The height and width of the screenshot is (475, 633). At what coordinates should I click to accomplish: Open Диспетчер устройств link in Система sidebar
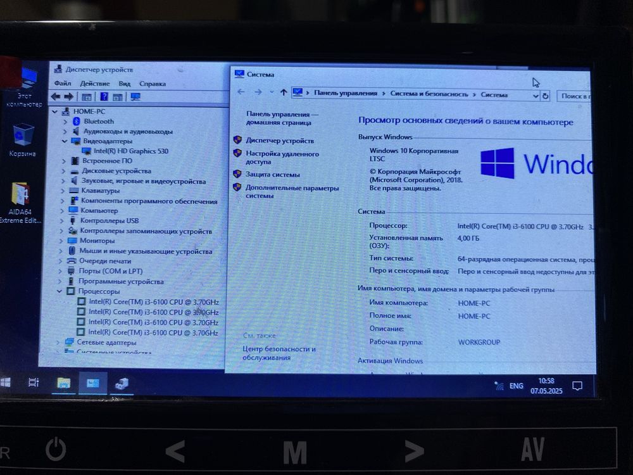tap(280, 141)
